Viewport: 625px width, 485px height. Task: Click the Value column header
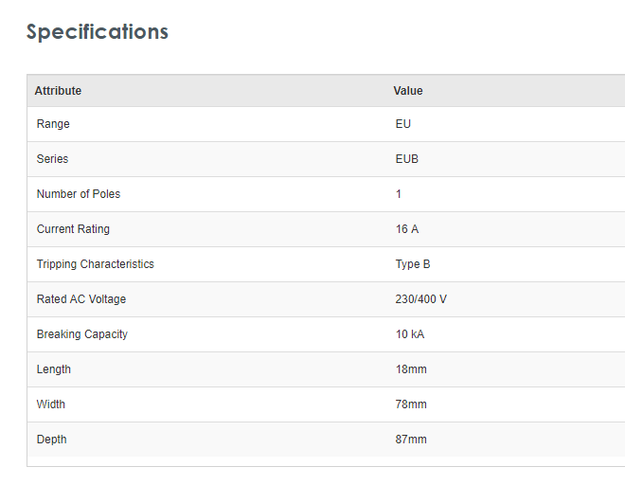point(408,91)
